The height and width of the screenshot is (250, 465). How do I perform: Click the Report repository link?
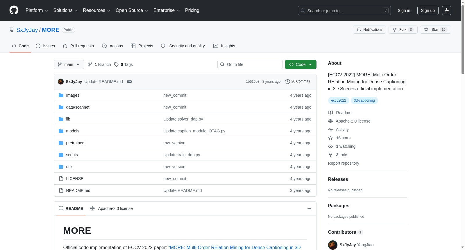(x=344, y=163)
